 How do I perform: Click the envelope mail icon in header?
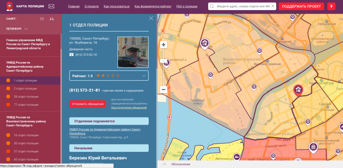tap(51, 6)
